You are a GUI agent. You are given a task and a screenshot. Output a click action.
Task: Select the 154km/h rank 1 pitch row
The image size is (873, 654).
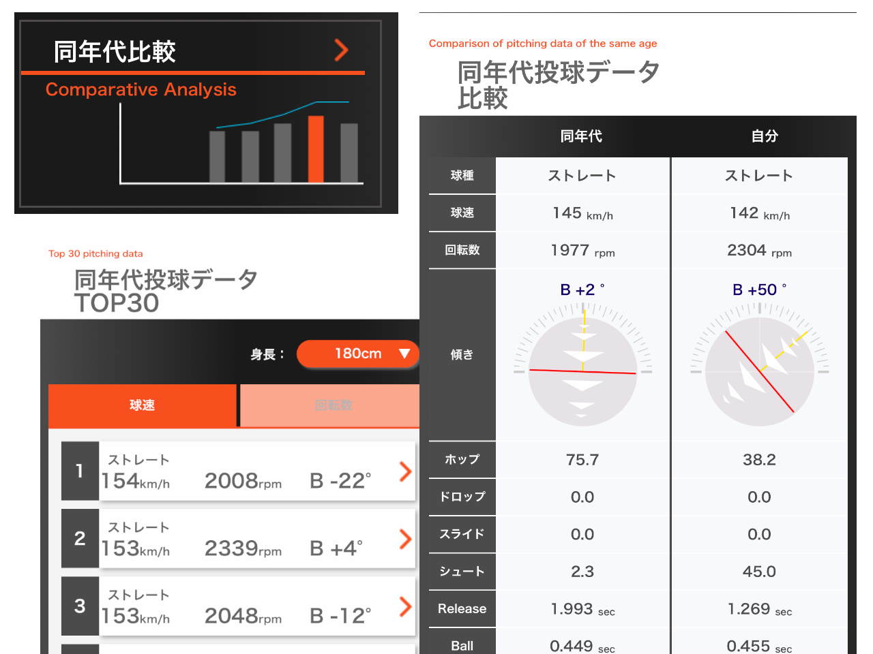coord(246,471)
